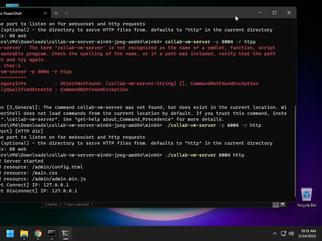Launch Google Chrome from the taskbar
Viewport: 322px width, 241px height.
tap(38, 233)
